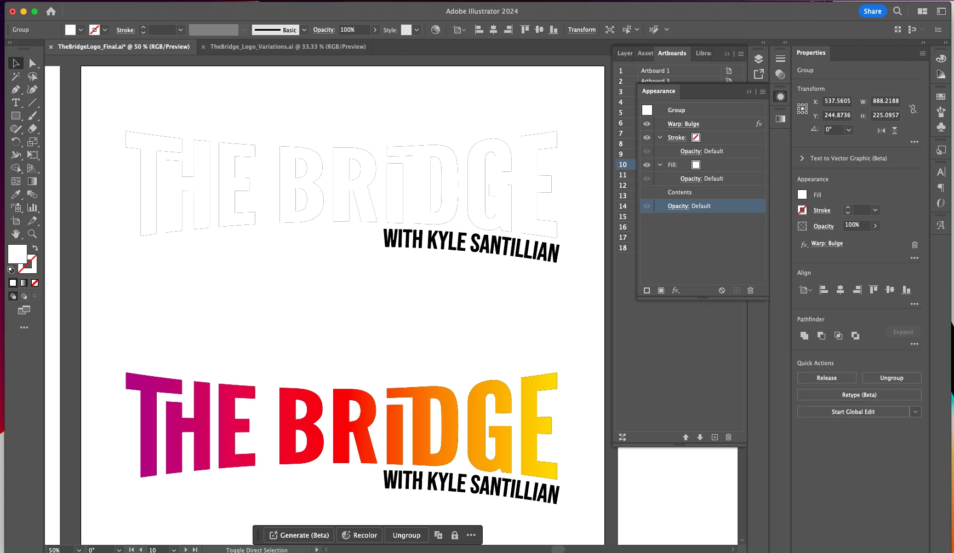Open Style dropdown in control bar

417,30
